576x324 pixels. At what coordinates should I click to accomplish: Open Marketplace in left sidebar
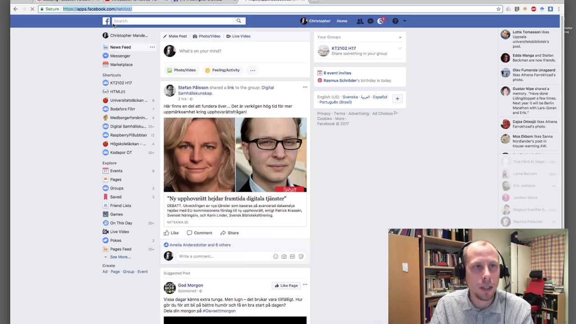[x=121, y=64]
